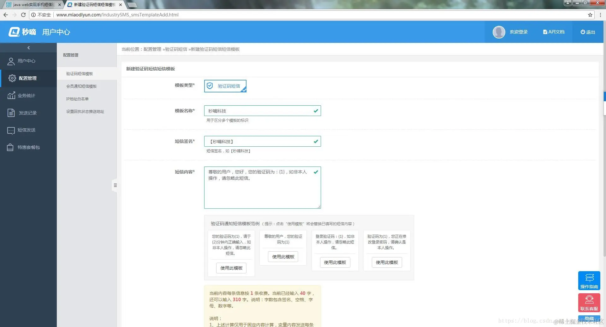This screenshot has height=327, width=606.
Task: Click the hint text 用于区分多个模板的标识
Action: 227,120
